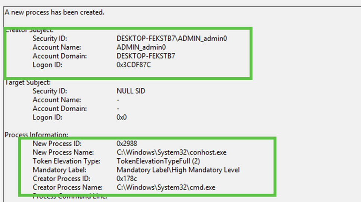The image size is (361, 202).
Task: Click the 'Creator Process Name:' label
Action: (68, 187)
